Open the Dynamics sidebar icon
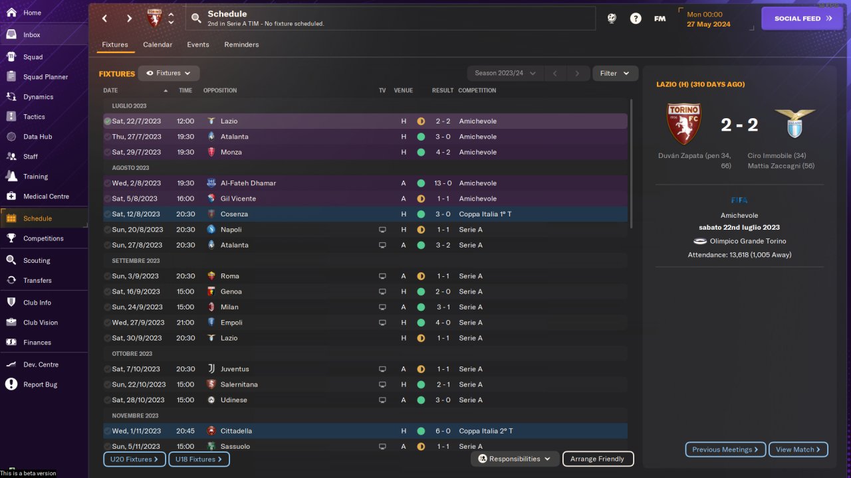 tap(11, 97)
